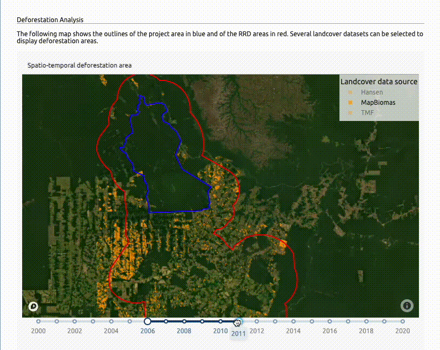Toggle the TMF landcover dataset
The height and width of the screenshot is (350, 440).
(367, 112)
